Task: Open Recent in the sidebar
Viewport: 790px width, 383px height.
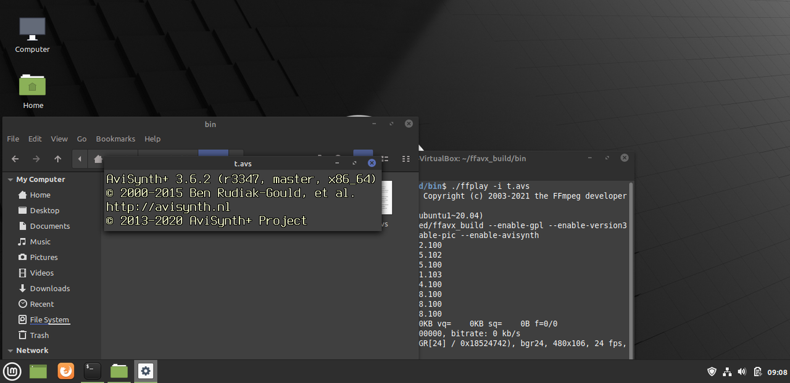Action: point(42,304)
